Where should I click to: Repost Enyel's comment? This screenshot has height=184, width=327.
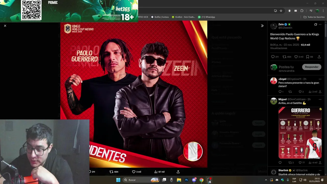[x=290, y=92]
